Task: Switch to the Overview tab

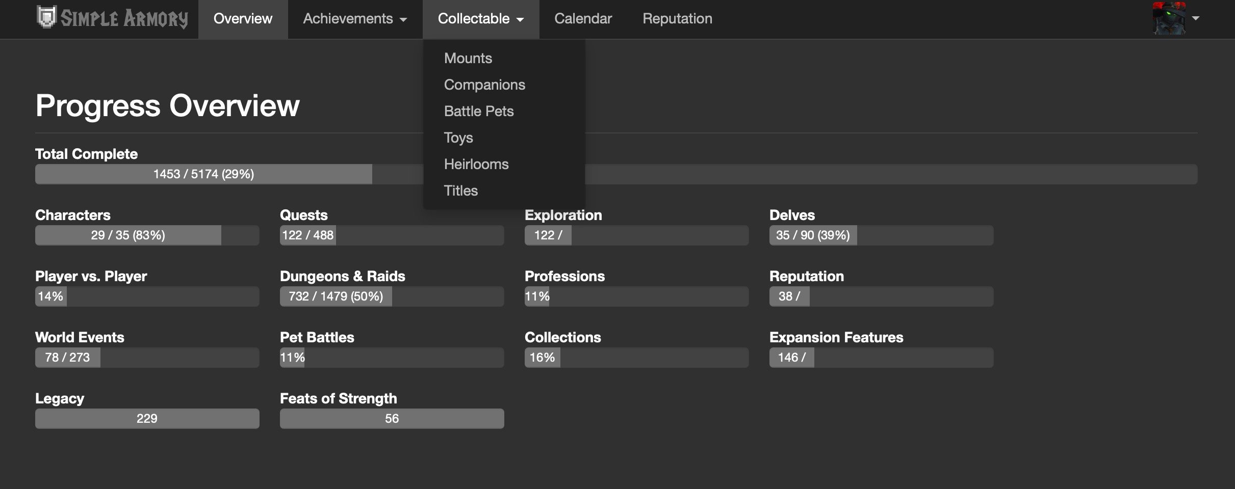Action: tap(243, 19)
